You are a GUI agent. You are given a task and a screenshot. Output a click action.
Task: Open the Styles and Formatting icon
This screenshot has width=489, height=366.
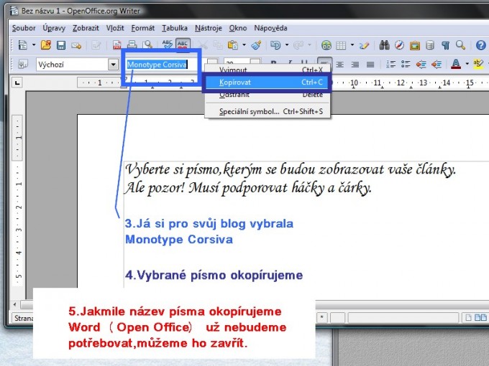coord(23,65)
